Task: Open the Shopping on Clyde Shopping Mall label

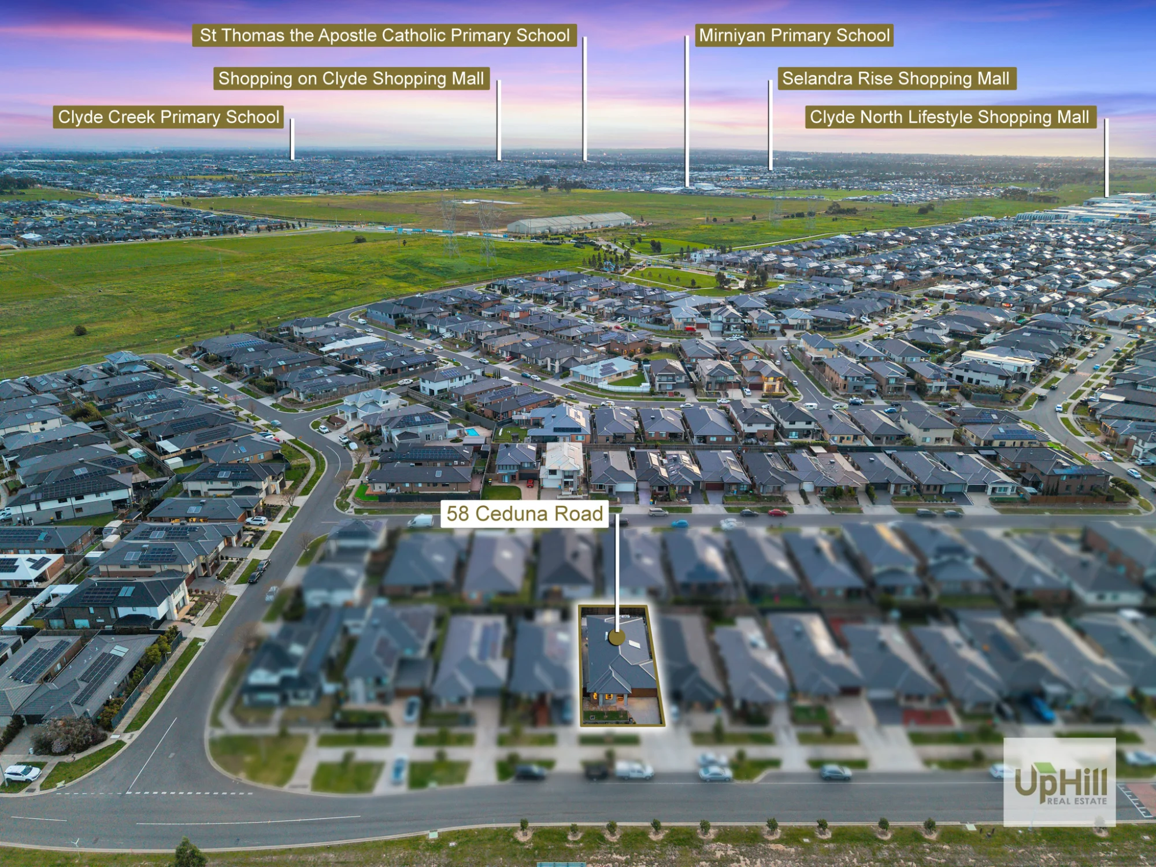Action: pos(351,79)
